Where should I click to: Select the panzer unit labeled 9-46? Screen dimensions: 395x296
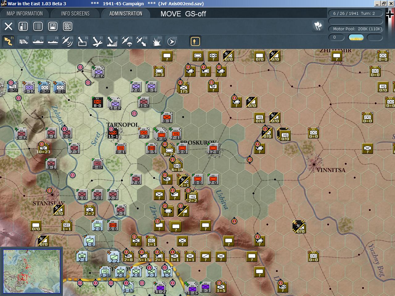click(161, 134)
